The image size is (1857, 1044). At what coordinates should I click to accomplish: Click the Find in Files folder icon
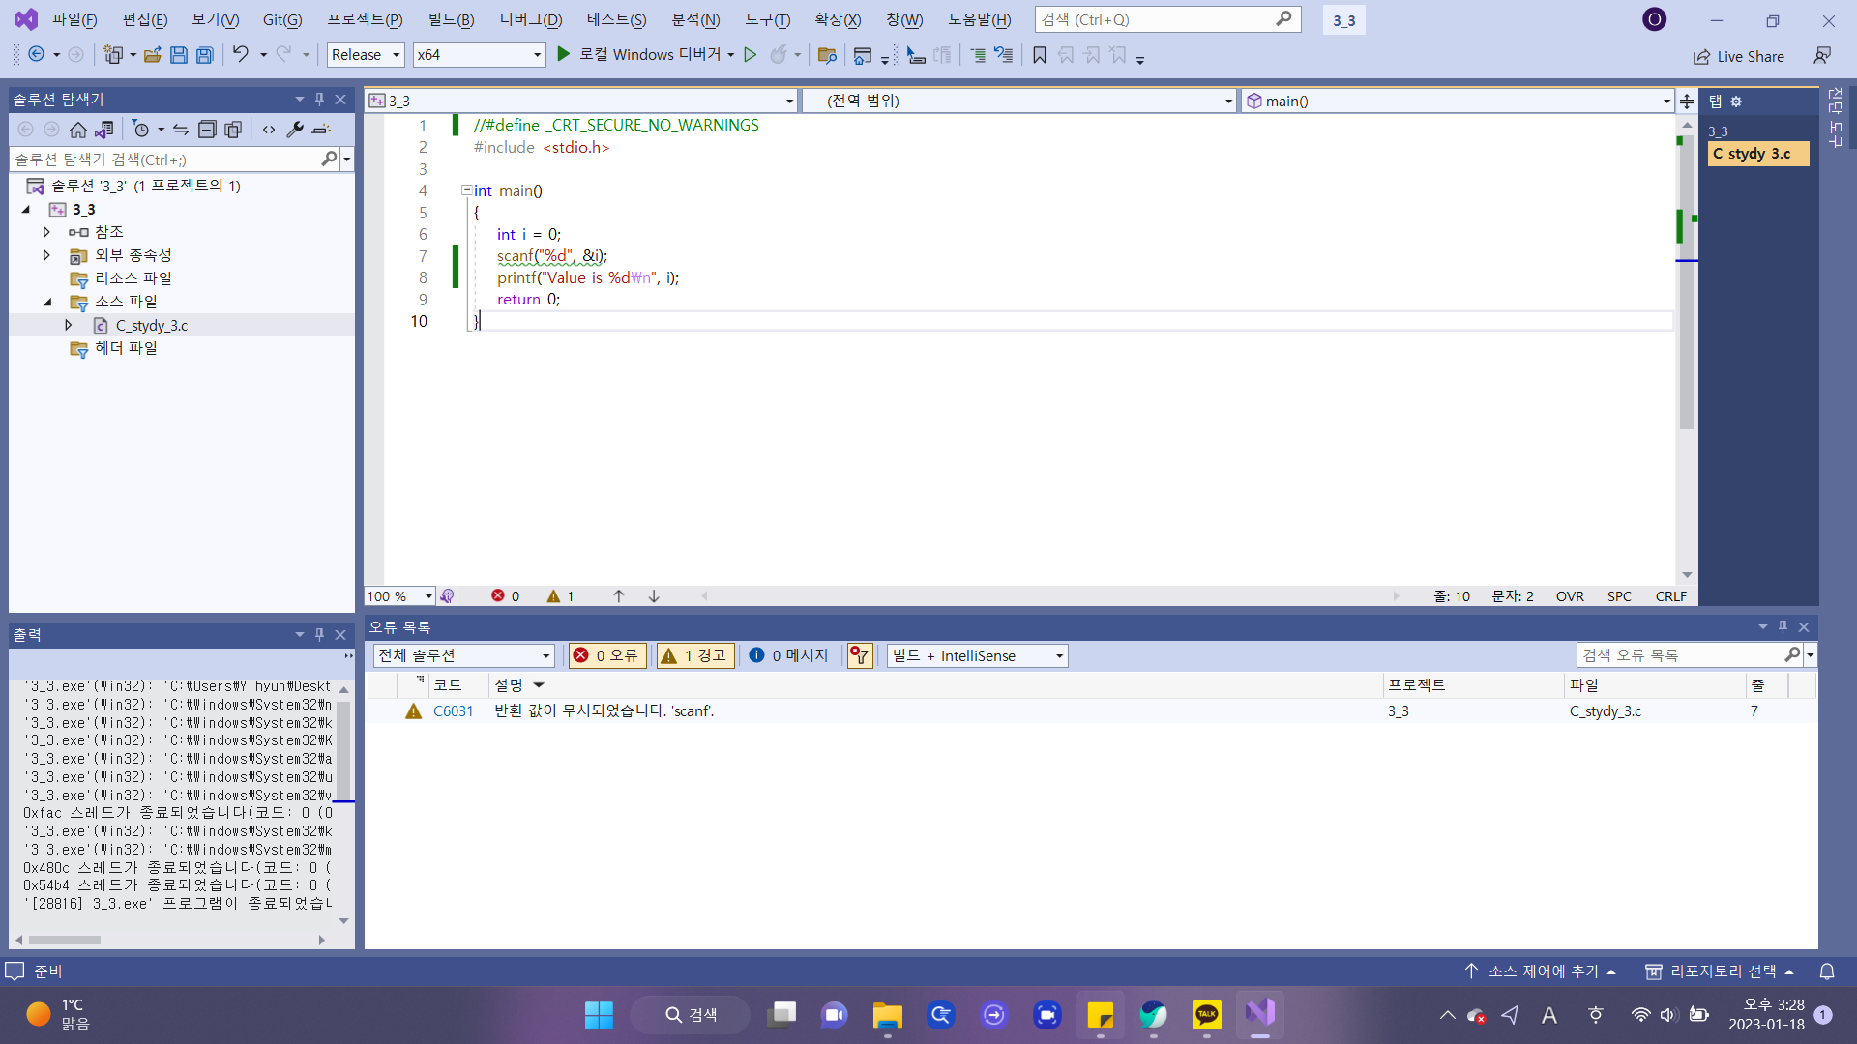pos(827,55)
